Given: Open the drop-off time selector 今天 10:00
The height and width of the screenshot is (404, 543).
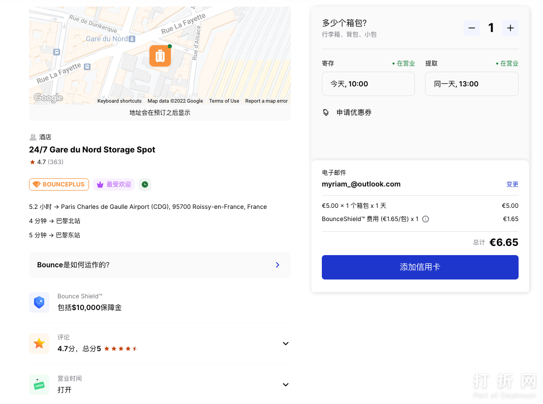Looking at the screenshot, I should coord(368,84).
